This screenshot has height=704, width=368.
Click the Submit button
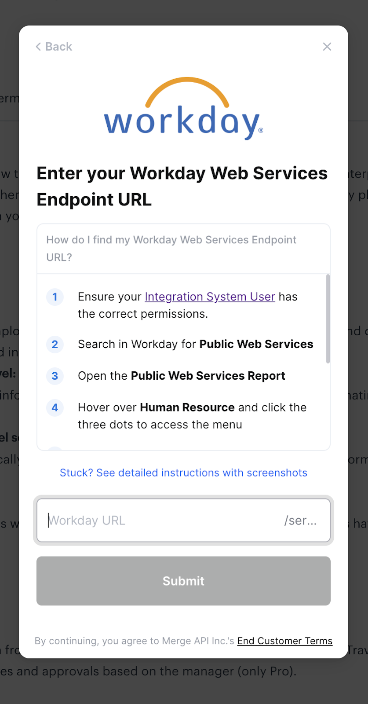[183, 581]
